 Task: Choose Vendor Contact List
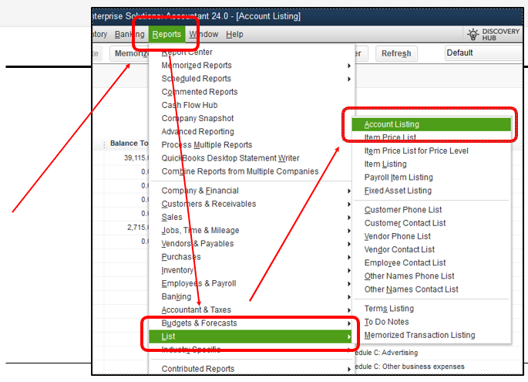pos(432,249)
